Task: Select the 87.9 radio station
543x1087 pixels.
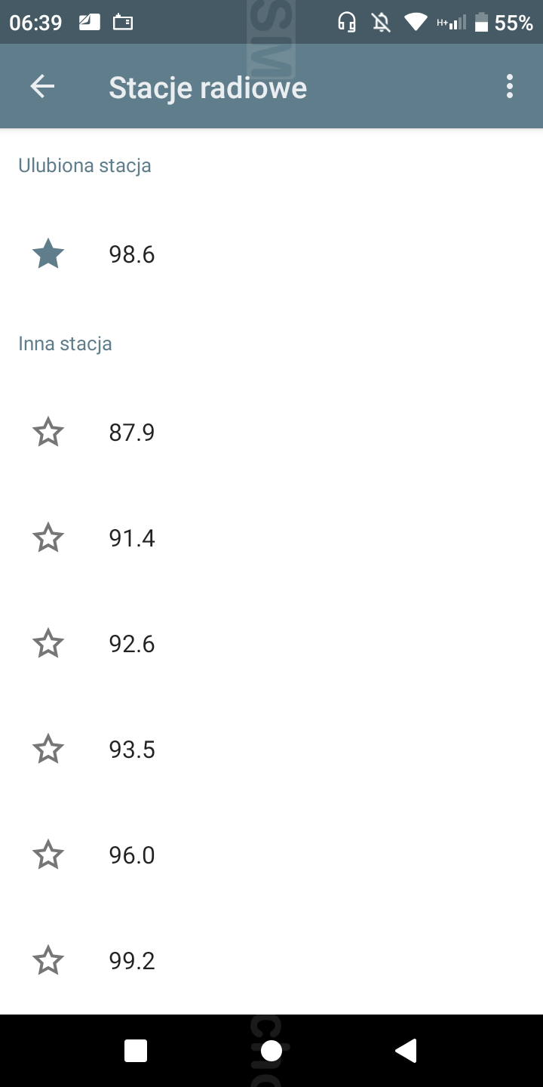Action: coord(132,433)
